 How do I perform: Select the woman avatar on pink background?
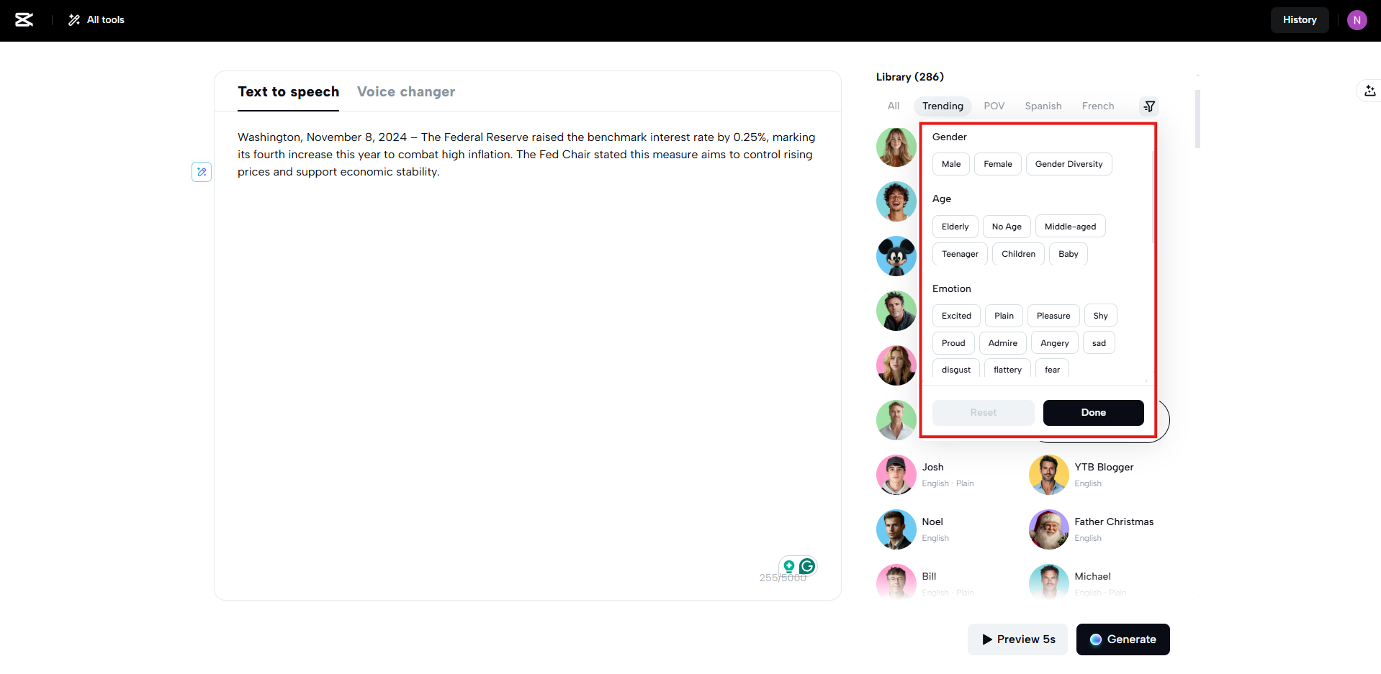click(896, 365)
